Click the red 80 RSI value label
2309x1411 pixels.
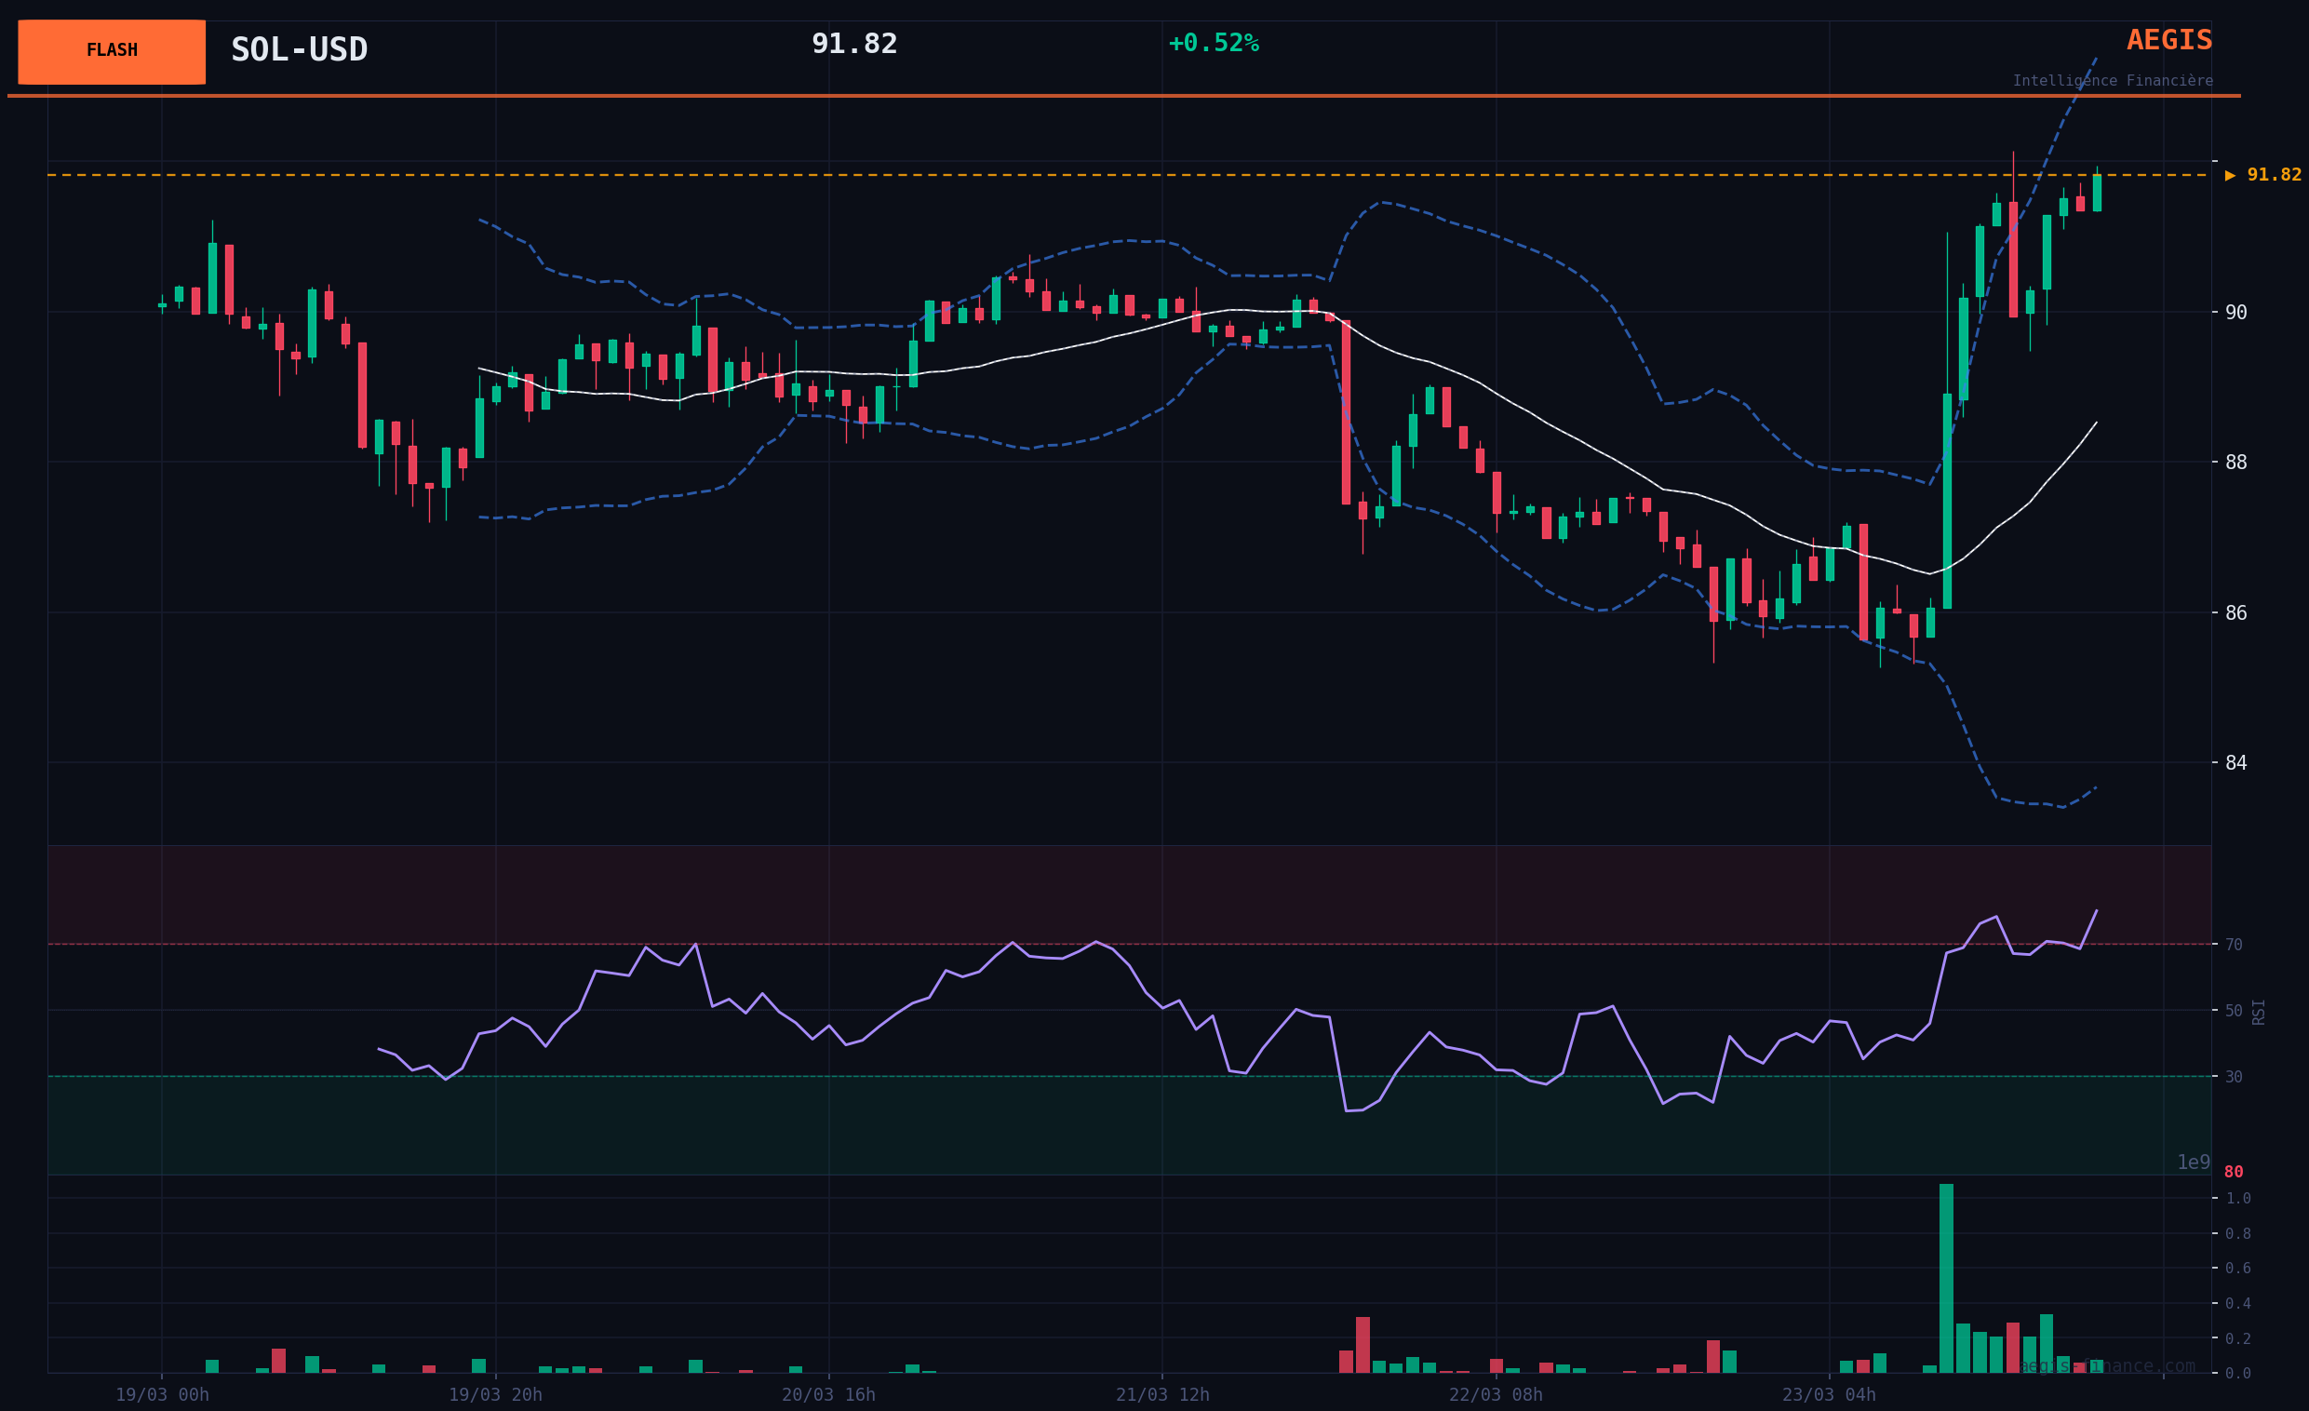(x=2234, y=1172)
